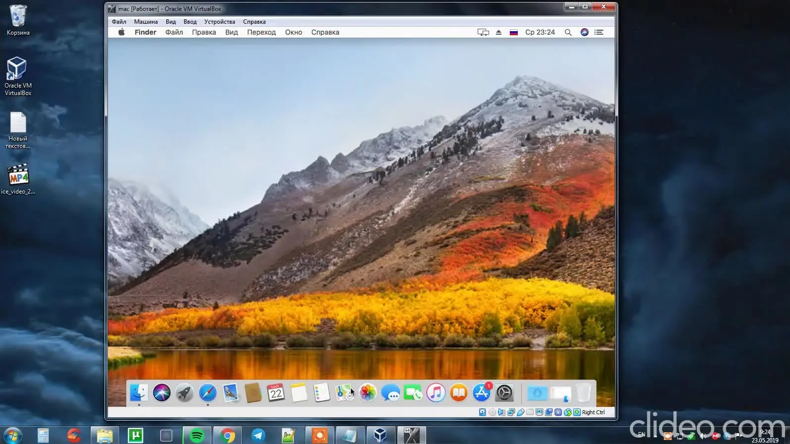The width and height of the screenshot is (790, 444).
Task: Open macOS Окно menu
Action: point(294,32)
